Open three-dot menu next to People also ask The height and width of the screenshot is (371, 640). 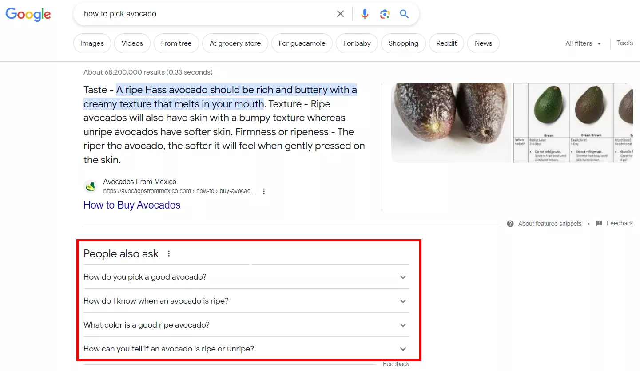pos(169,254)
